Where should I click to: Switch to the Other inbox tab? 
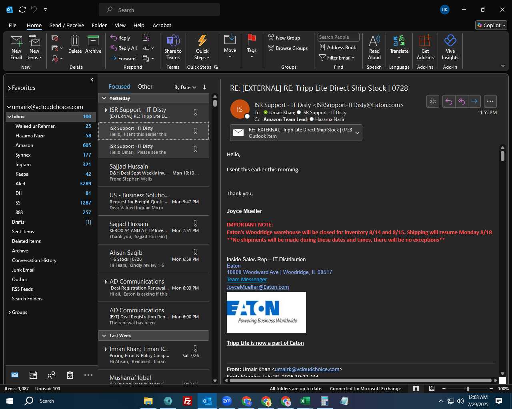coord(145,87)
